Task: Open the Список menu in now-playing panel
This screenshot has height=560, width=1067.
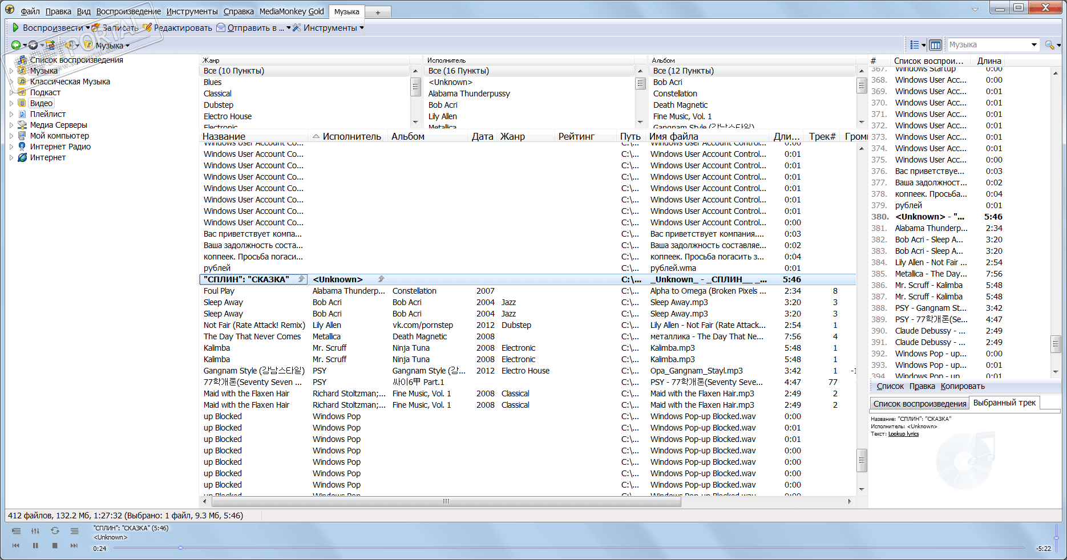Action: [890, 386]
